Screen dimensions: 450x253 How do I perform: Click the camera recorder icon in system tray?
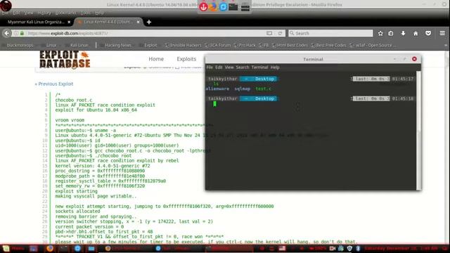pyautogui.click(x=333, y=248)
